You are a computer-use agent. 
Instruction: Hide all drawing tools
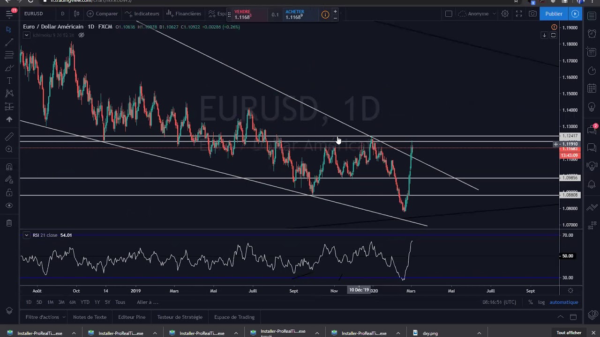[x=9, y=205]
